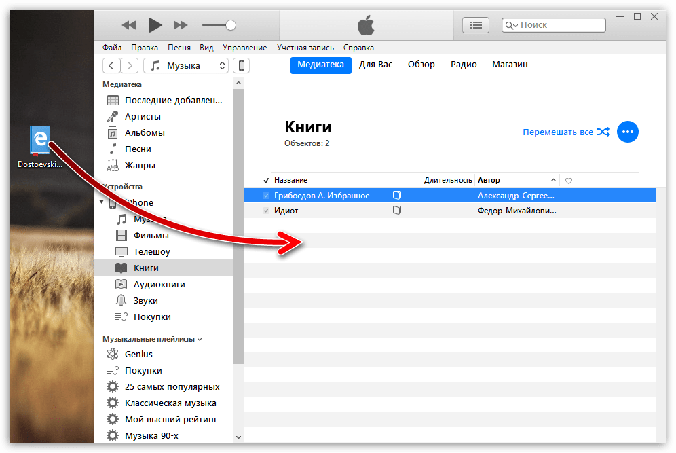Click sidebar scrollbar down arrow

click(x=238, y=437)
